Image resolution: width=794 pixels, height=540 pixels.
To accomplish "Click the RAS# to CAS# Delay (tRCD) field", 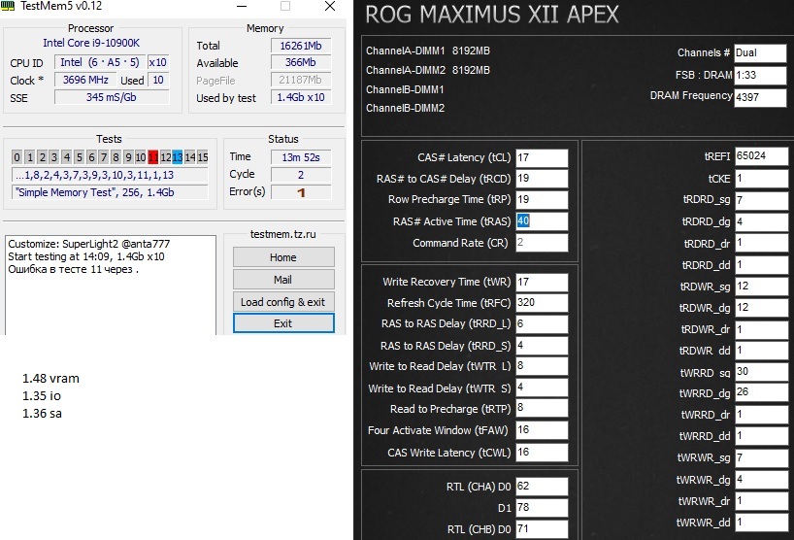I will click(542, 179).
